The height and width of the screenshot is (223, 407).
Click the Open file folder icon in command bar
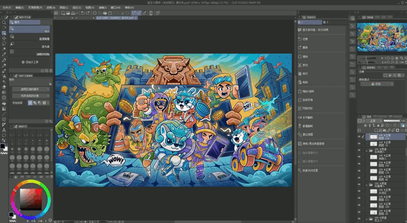[x=68, y=13]
